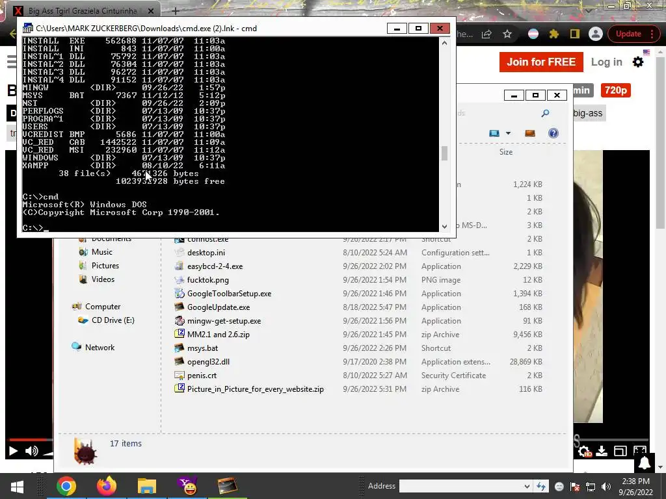Open the website settings gear icon
Image resolution: width=666 pixels, height=499 pixels.
tap(638, 62)
